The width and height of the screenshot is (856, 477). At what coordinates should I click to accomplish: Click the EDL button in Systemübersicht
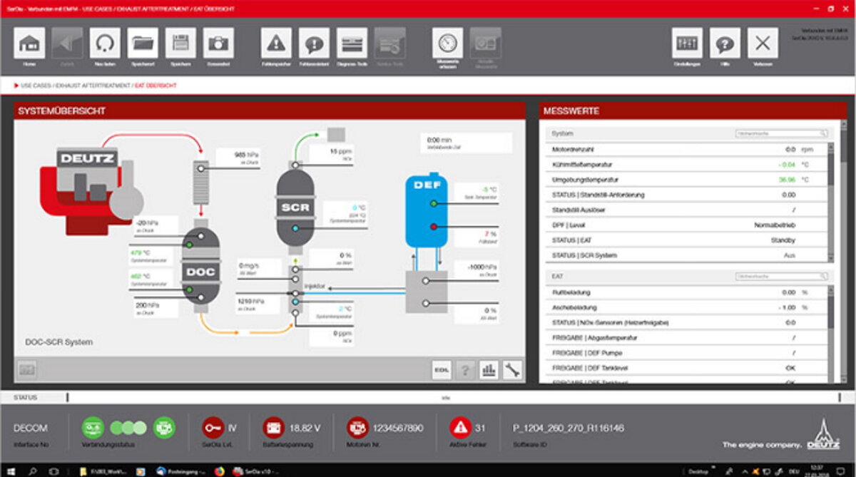442,369
